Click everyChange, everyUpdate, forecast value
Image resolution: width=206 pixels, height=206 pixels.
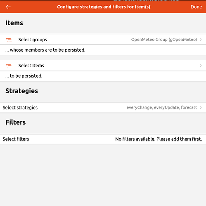[162, 107]
